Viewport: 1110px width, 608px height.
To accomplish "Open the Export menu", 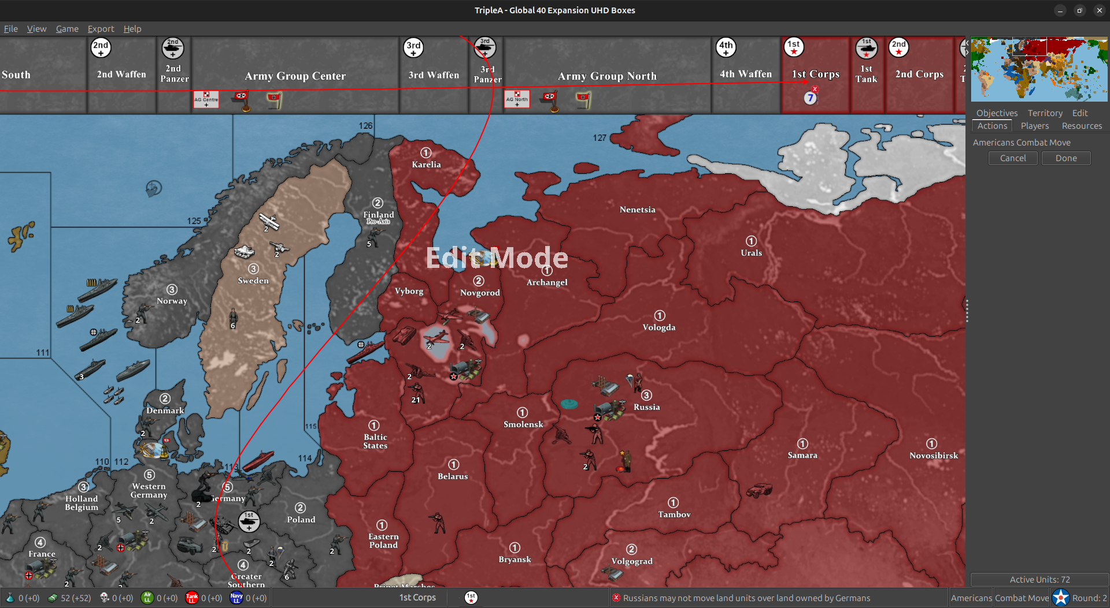I will (x=101, y=28).
